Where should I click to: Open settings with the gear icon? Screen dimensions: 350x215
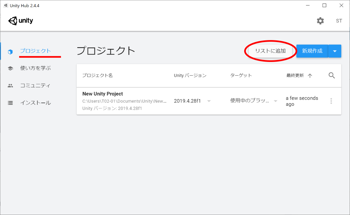[x=320, y=21]
